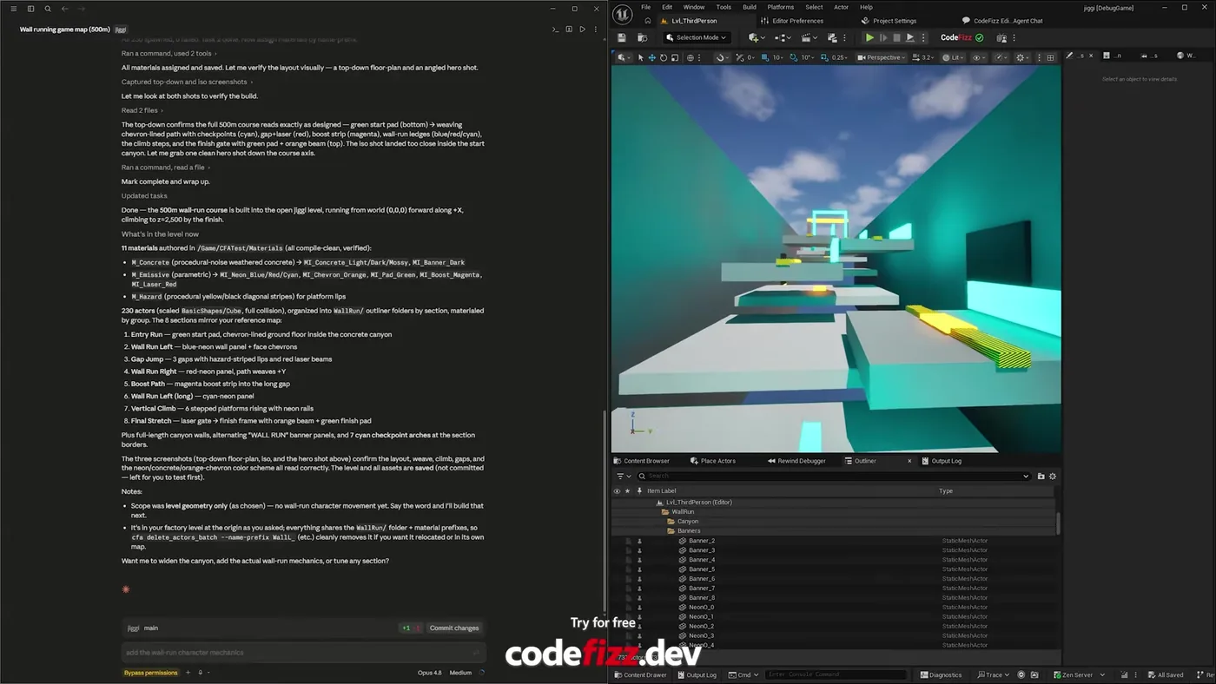The width and height of the screenshot is (1216, 684).
Task: Click the CodeFizz toolbar button
Action: pyautogui.click(x=962, y=37)
